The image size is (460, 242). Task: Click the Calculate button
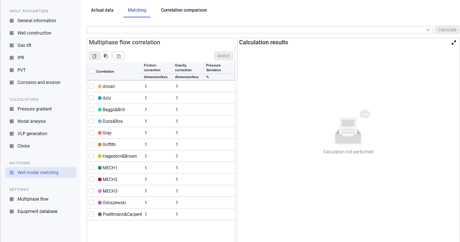pyautogui.click(x=447, y=30)
